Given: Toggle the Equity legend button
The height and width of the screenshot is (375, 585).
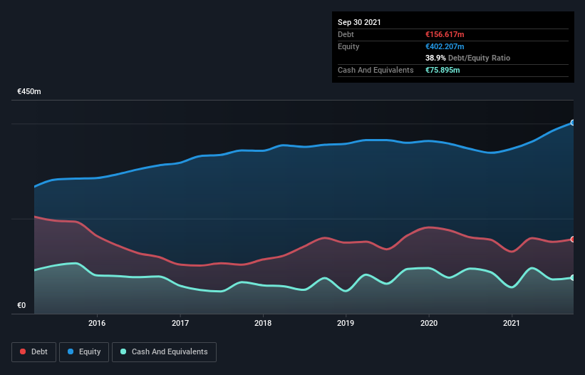Looking at the screenshot, I should point(84,352).
